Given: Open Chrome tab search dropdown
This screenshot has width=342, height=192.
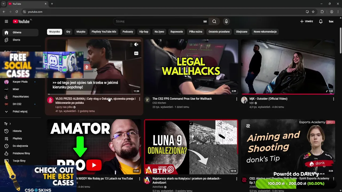Looking at the screenshot, I should point(3,4).
